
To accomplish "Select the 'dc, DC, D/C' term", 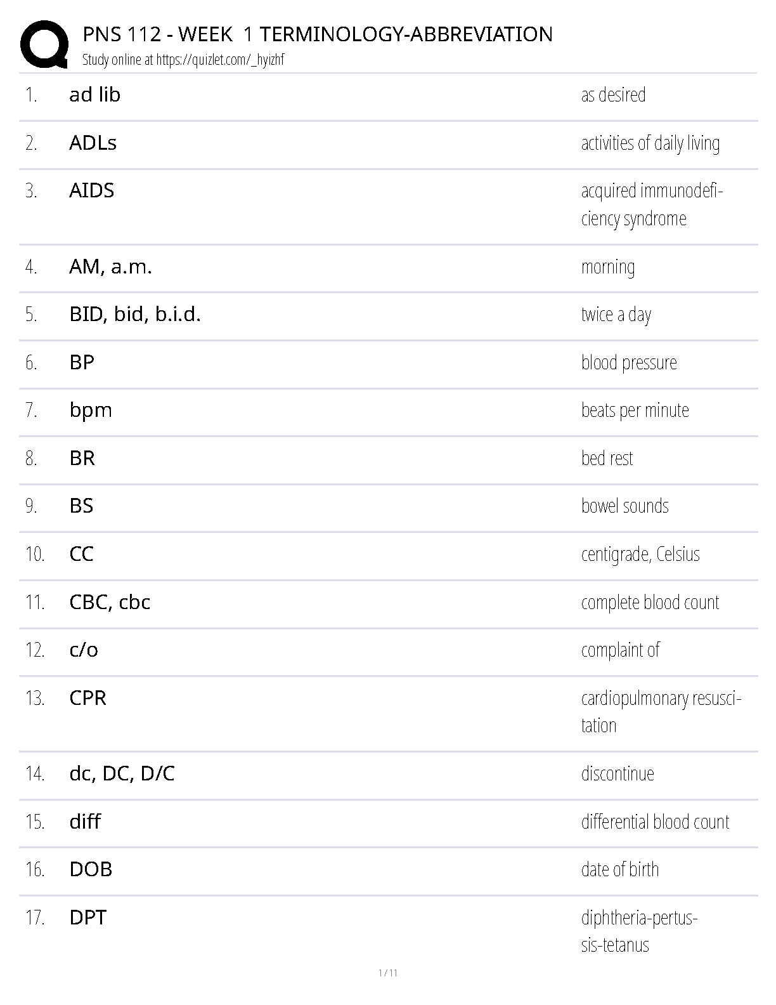I will click(x=122, y=773).
